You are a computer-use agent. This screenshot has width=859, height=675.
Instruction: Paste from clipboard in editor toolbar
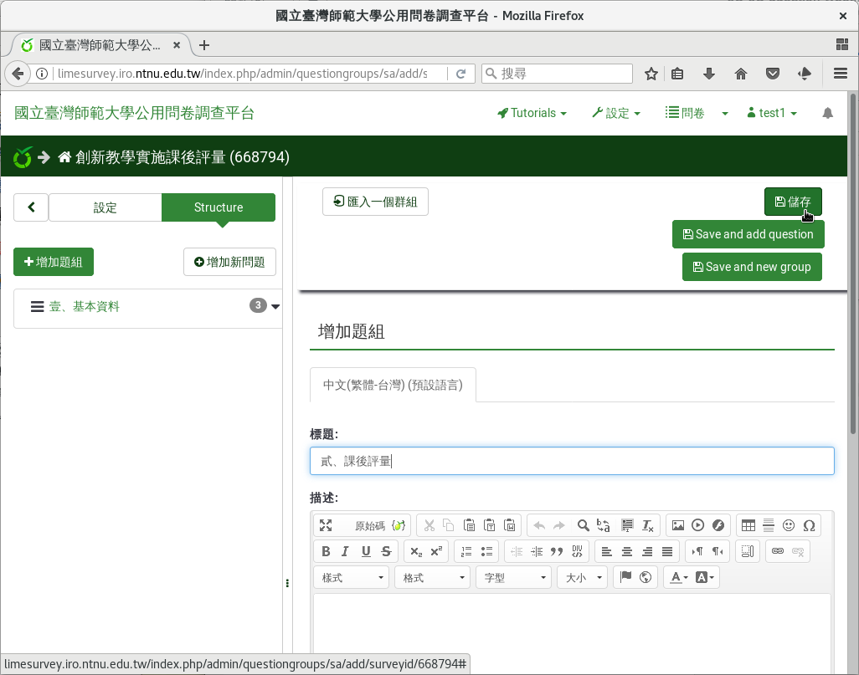pyautogui.click(x=469, y=525)
